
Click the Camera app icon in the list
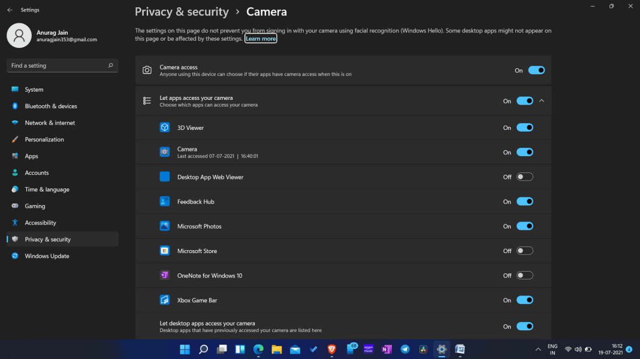coord(165,151)
